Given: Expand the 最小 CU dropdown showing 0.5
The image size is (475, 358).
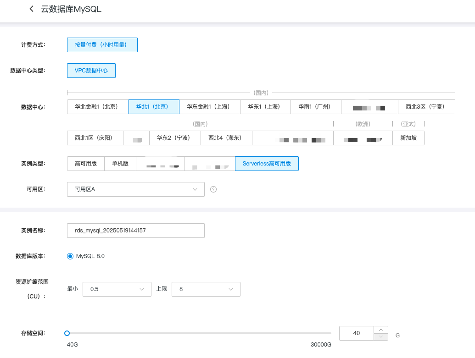Looking at the screenshot, I should tap(117, 289).
